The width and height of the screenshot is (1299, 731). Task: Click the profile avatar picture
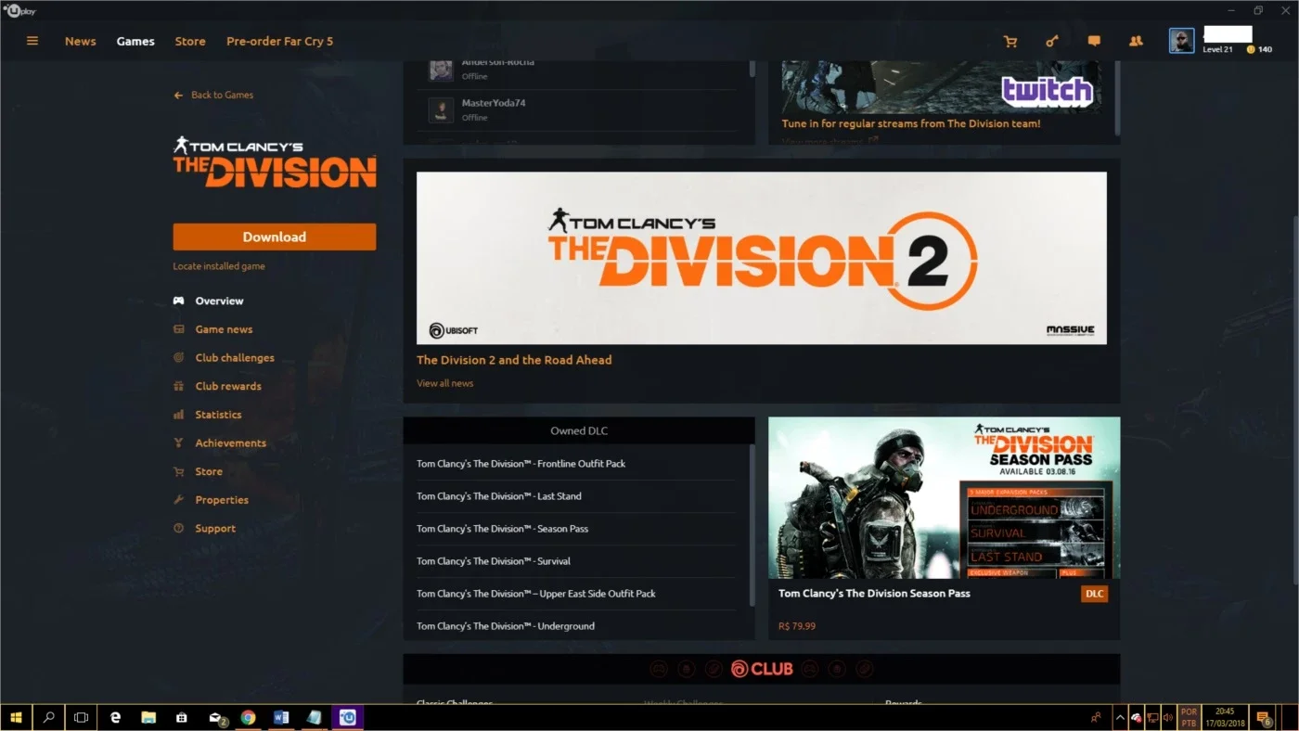coord(1181,41)
